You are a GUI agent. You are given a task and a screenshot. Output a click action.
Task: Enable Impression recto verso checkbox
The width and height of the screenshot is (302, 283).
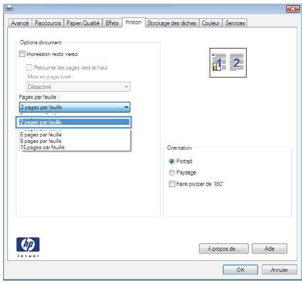[22, 54]
